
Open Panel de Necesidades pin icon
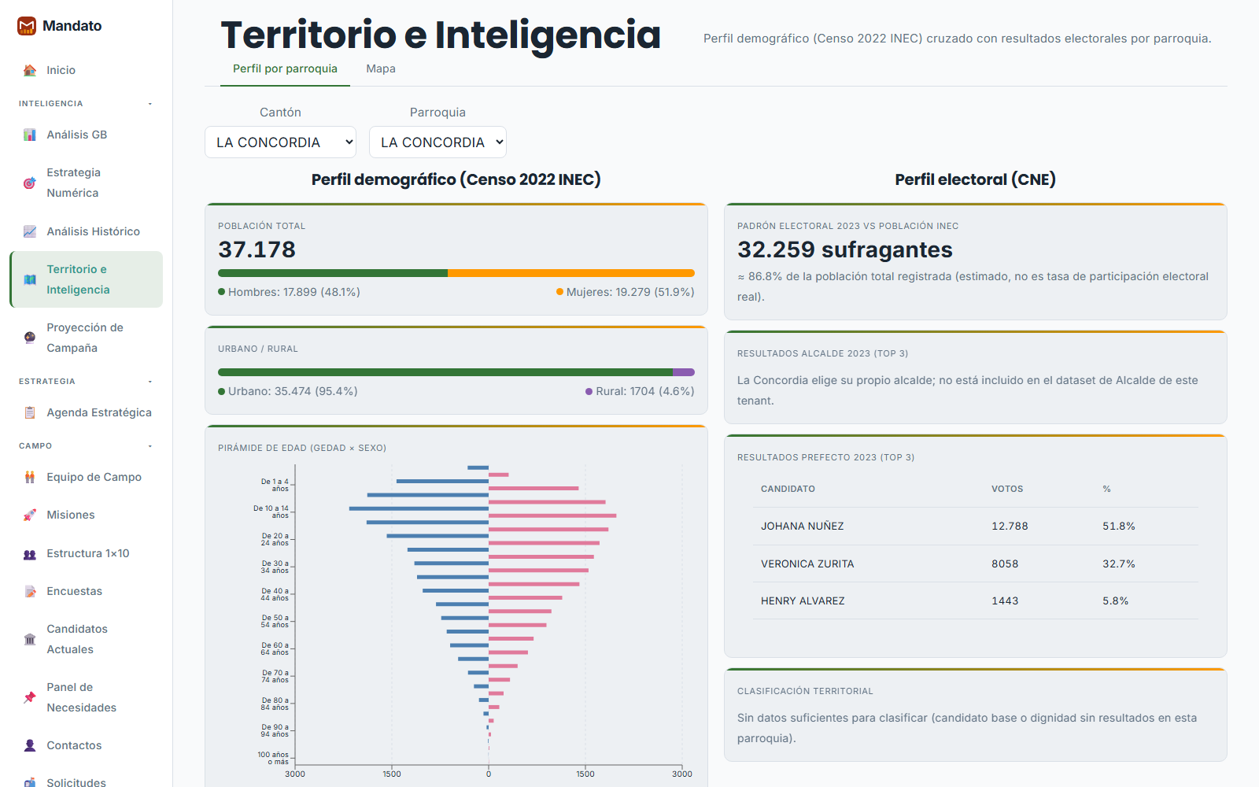(30, 697)
